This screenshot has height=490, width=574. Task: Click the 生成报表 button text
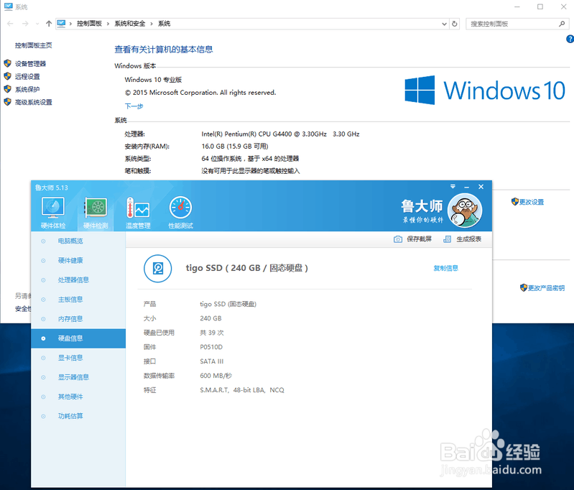pyautogui.click(x=468, y=239)
